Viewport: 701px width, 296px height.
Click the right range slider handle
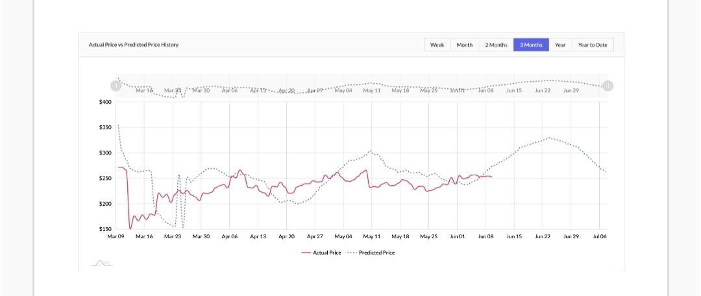[608, 86]
